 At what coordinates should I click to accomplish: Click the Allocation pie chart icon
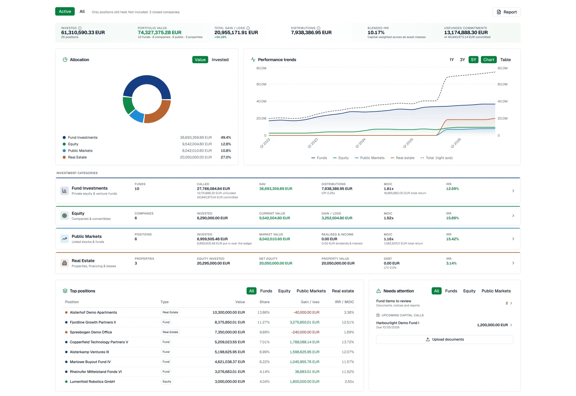65,60
